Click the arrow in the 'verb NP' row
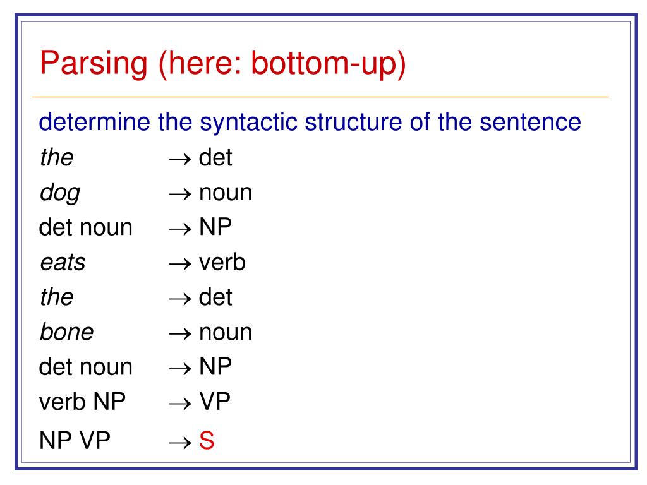The width and height of the screenshot is (647, 485). 180,404
